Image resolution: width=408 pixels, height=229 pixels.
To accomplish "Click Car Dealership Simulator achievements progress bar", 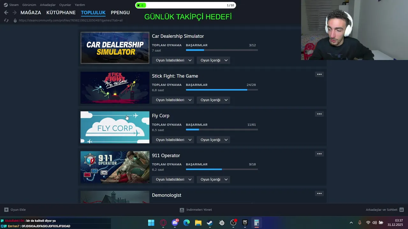I will [x=222, y=50].
